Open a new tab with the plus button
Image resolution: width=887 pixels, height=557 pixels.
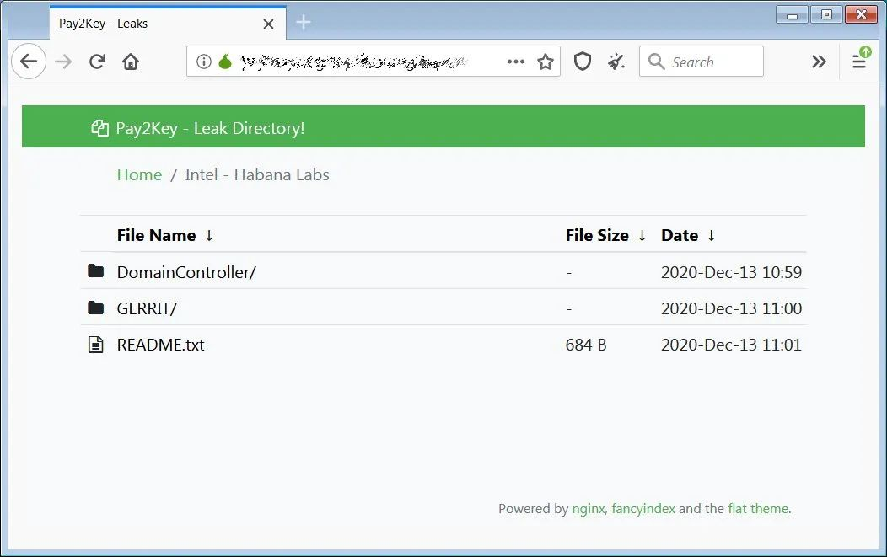click(304, 22)
